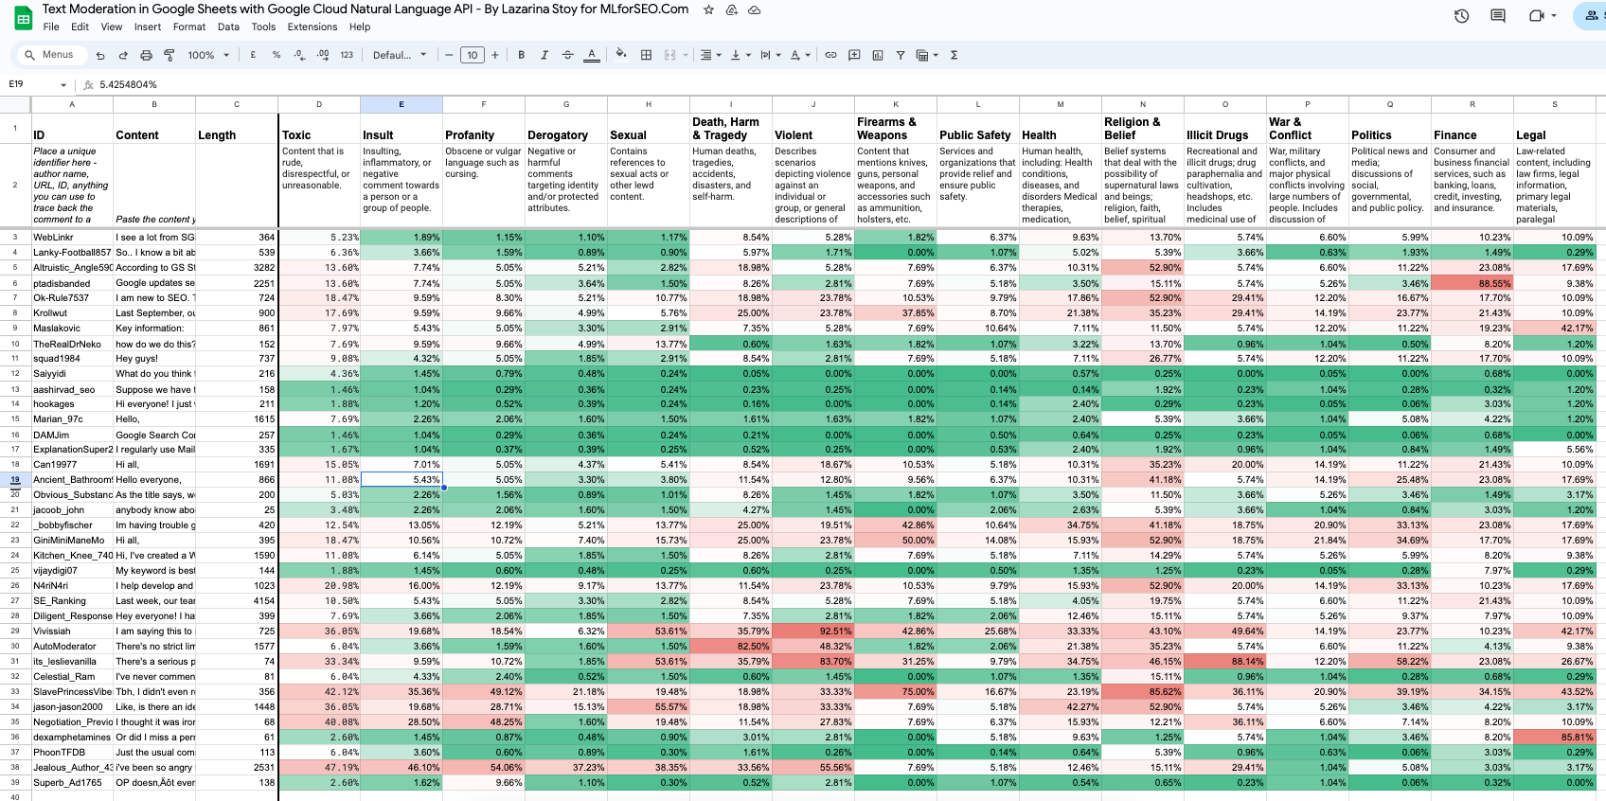Click the document title text
This screenshot has height=801, width=1606.
(366, 9)
